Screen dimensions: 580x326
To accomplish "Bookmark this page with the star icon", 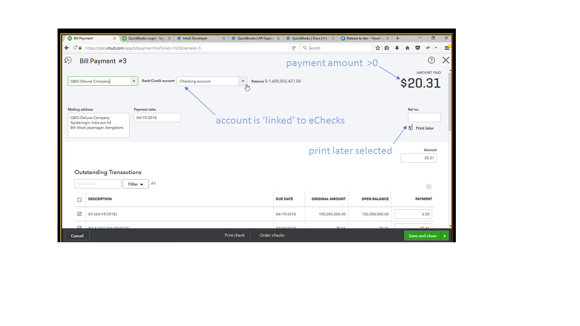I will coord(377,48).
